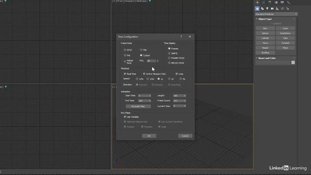The image size is (311, 175).
Task: Select the Helpers category icon
Action: point(277,9)
